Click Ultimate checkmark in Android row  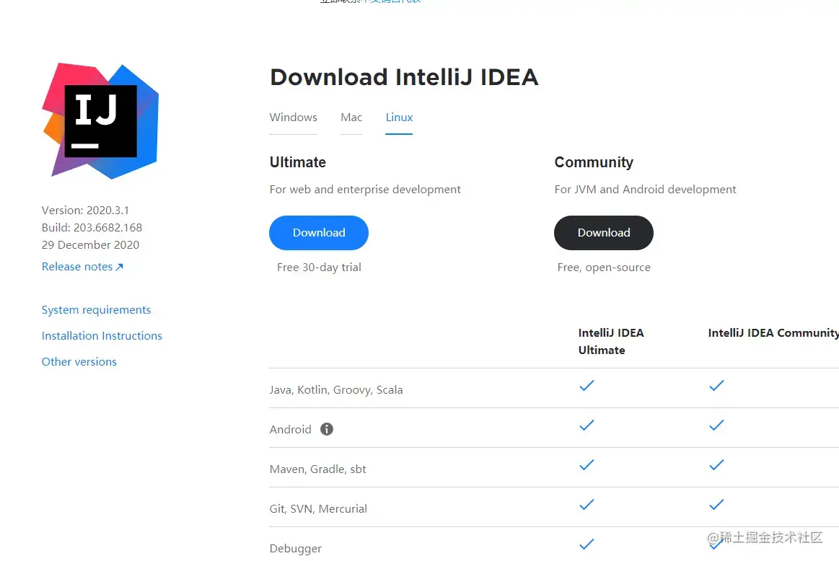pos(587,425)
